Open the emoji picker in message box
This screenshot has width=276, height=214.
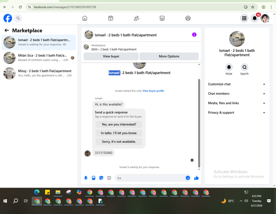click(188, 178)
